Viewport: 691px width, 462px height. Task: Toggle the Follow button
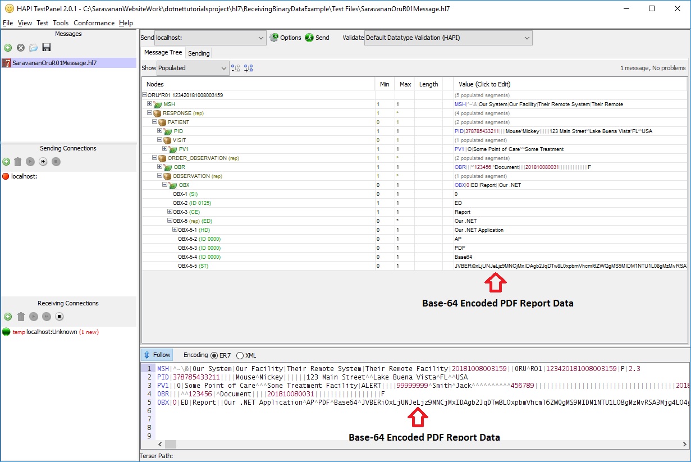click(157, 355)
